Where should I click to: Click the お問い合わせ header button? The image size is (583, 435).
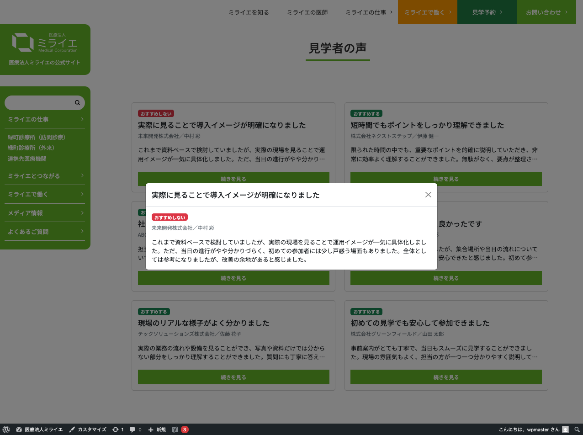coord(546,12)
